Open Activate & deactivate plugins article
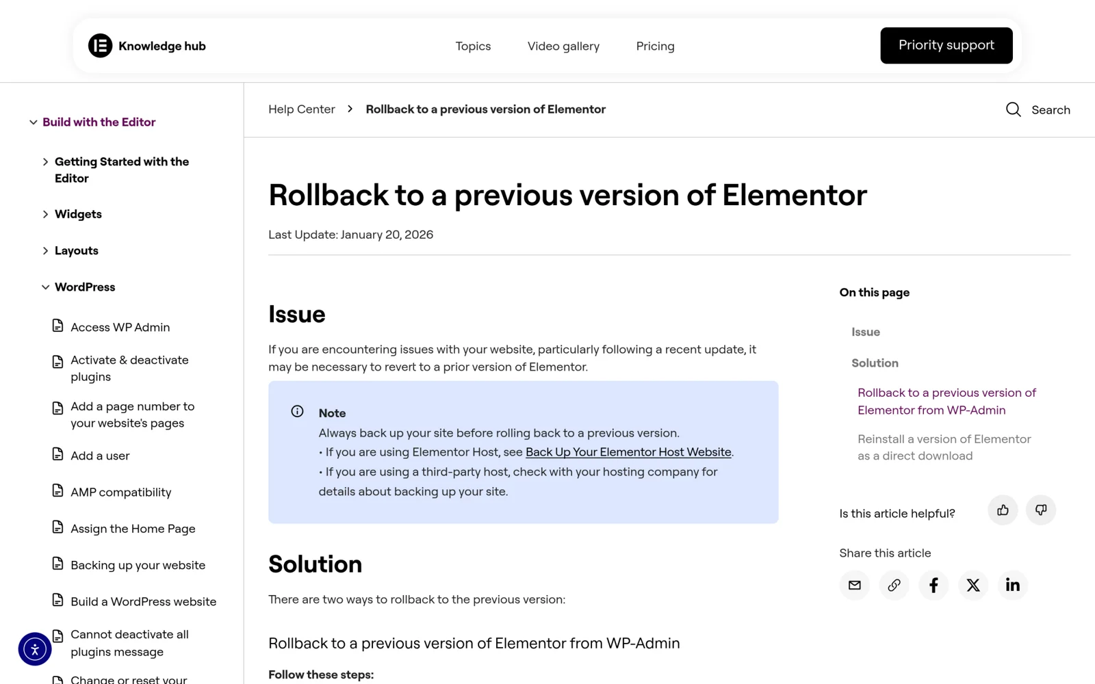Viewport: 1095px width, 684px height. coord(129,368)
